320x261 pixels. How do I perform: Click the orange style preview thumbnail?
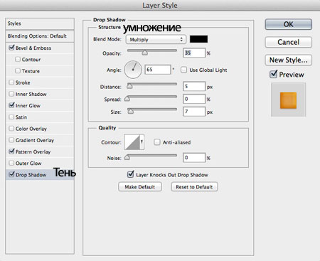click(288, 100)
